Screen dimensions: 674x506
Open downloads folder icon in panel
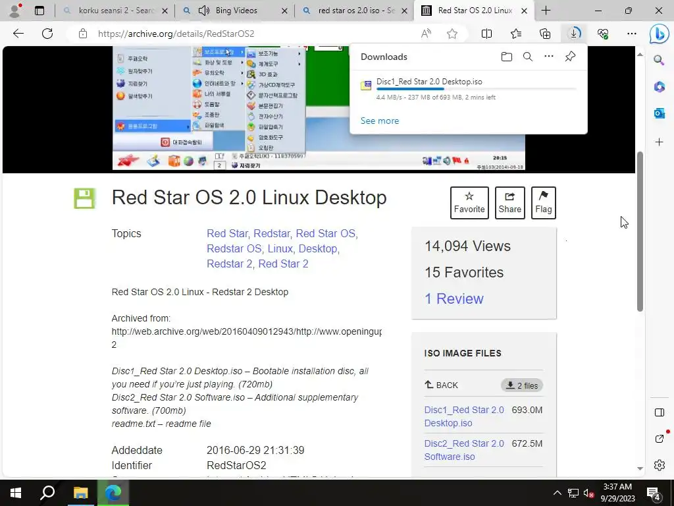point(507,57)
